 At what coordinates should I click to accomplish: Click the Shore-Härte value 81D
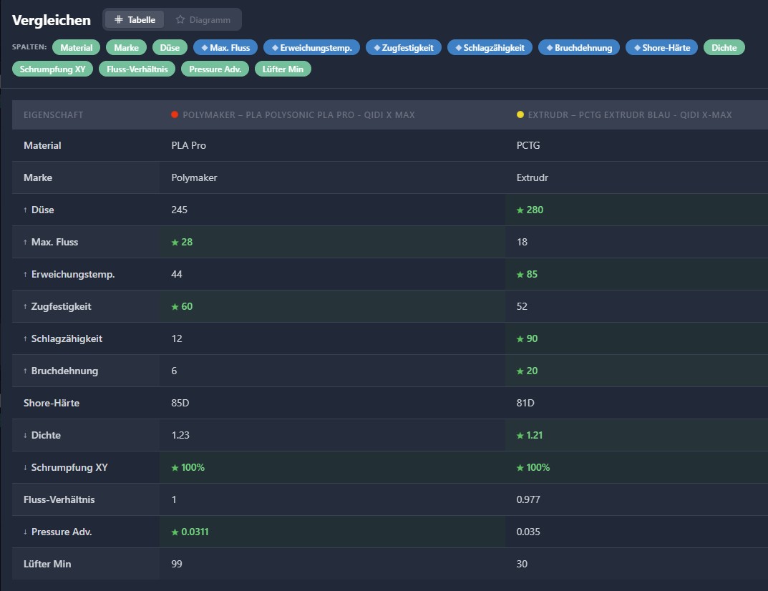tap(525, 403)
